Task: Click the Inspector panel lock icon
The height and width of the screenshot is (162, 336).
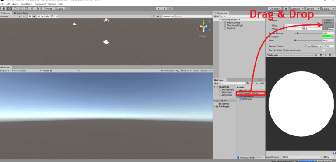Action: tap(332, 13)
